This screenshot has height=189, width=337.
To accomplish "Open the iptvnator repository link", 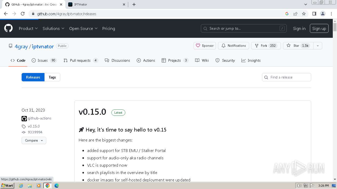I will [43, 46].
